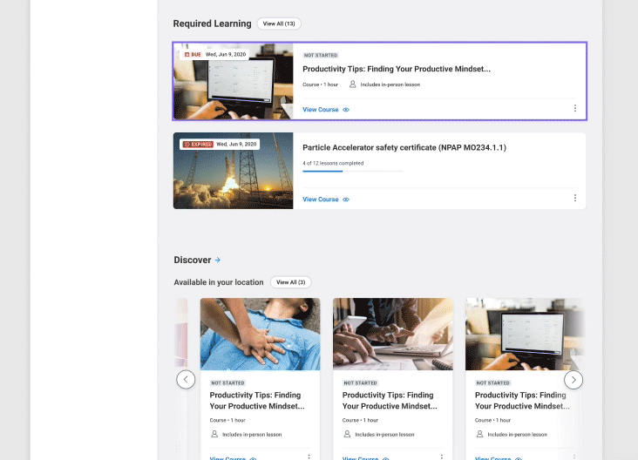
Task: Click the Discover arrow icon
Action: 218,260
